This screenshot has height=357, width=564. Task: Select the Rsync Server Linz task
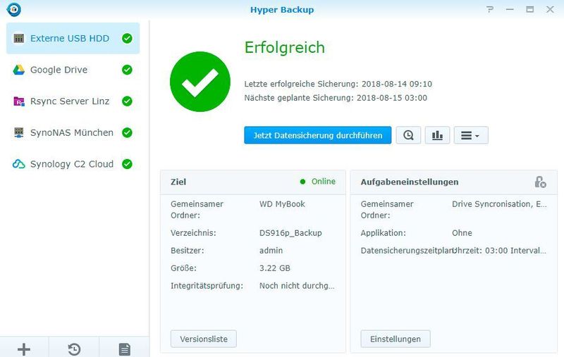tap(73, 101)
